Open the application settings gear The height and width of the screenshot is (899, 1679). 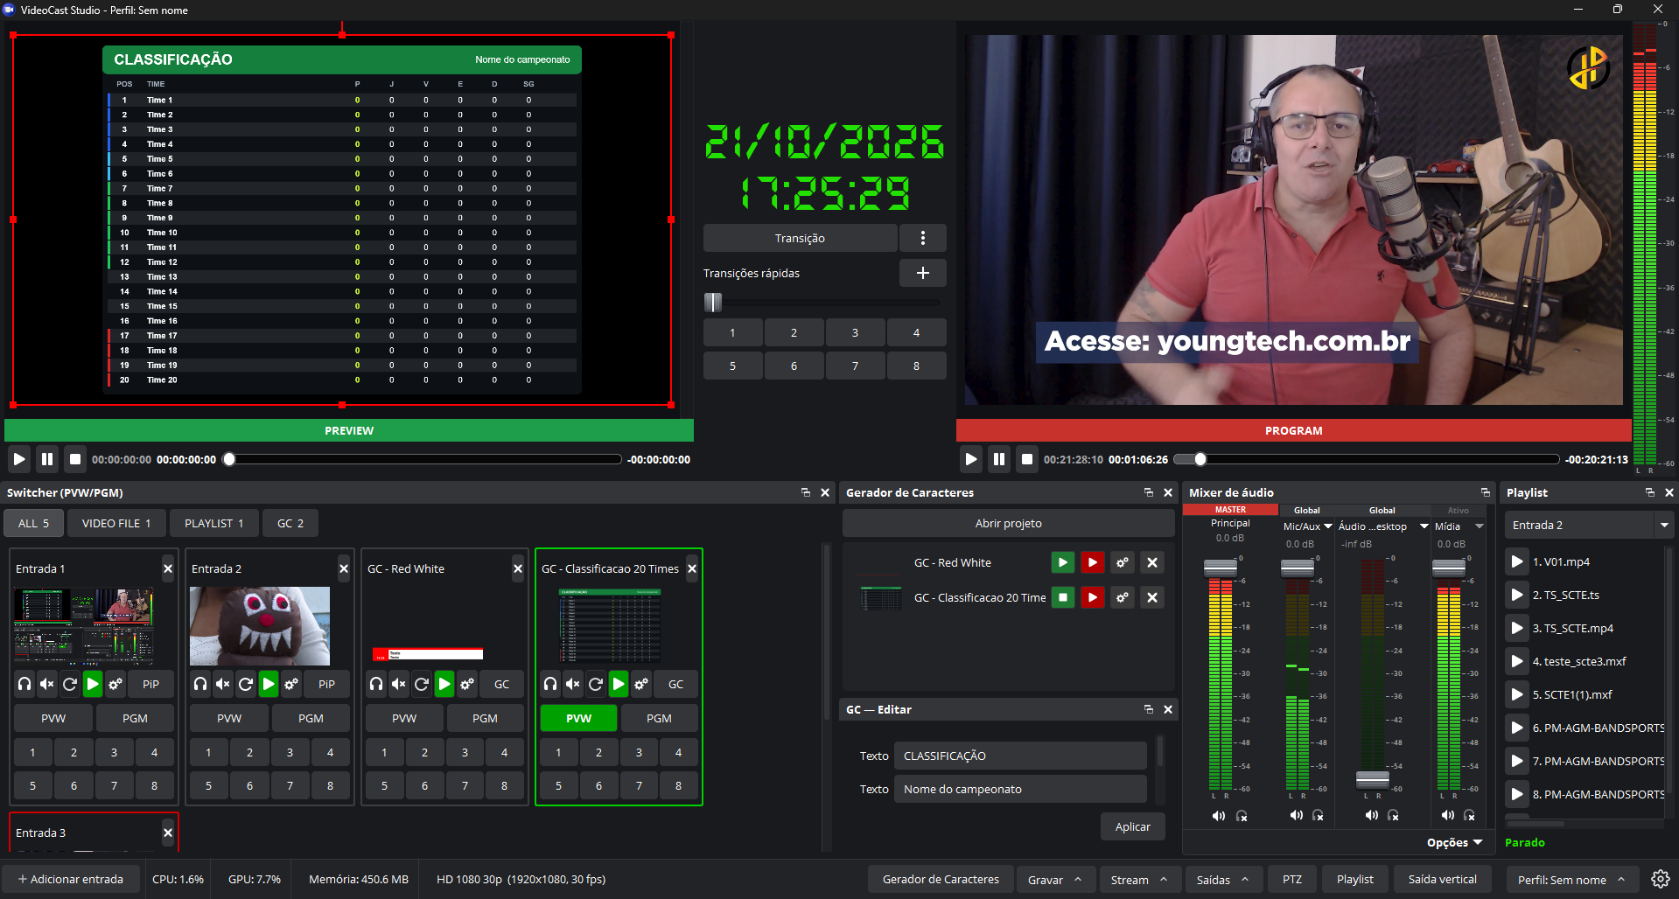point(1660,879)
